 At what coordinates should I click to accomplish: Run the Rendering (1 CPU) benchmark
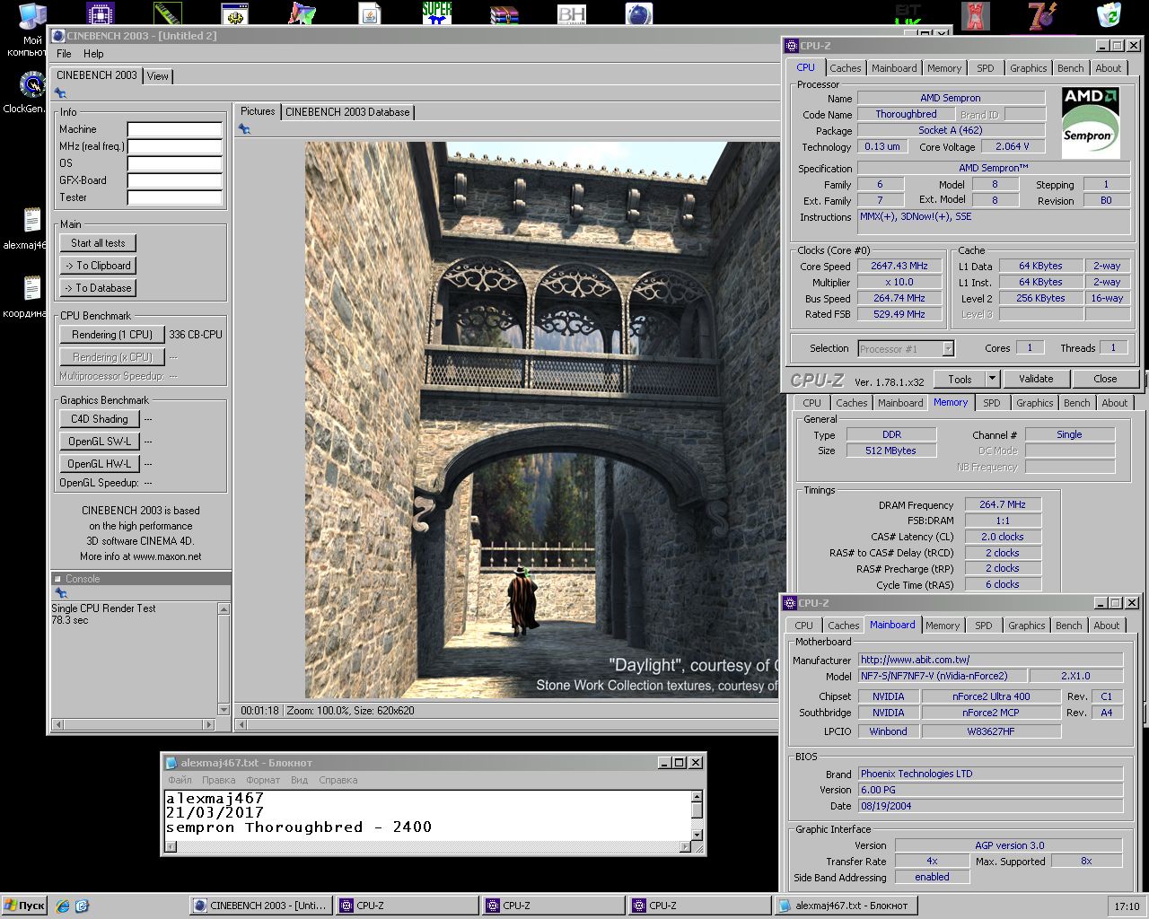[x=112, y=335]
